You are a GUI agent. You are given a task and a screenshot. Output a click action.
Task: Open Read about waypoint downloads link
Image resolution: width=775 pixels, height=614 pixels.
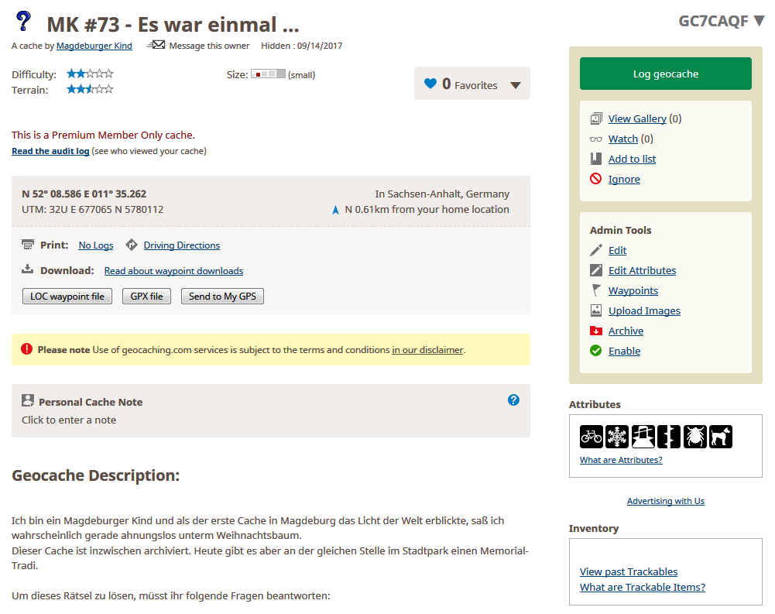pos(173,271)
